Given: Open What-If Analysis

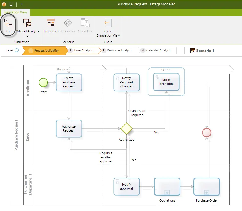Looking at the screenshot, I should coord(27,25).
